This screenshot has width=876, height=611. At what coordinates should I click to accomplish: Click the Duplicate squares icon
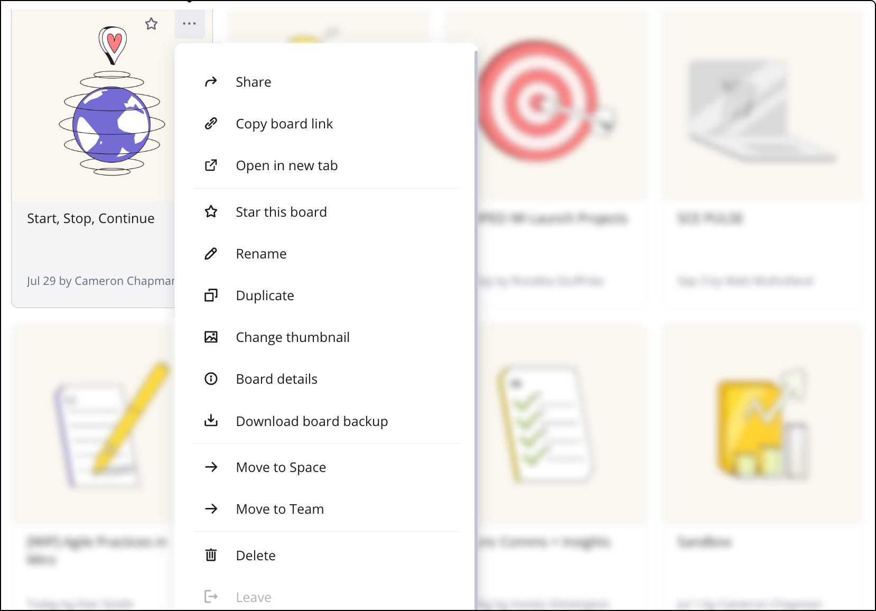(211, 295)
